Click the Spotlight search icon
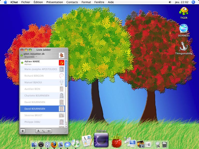 pyautogui.click(x=193, y=2)
